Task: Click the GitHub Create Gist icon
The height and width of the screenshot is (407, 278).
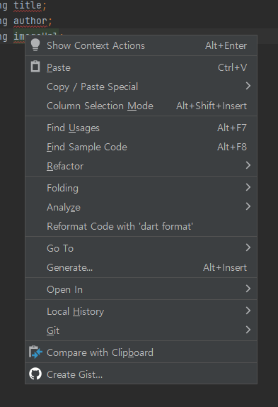Action: 35,374
